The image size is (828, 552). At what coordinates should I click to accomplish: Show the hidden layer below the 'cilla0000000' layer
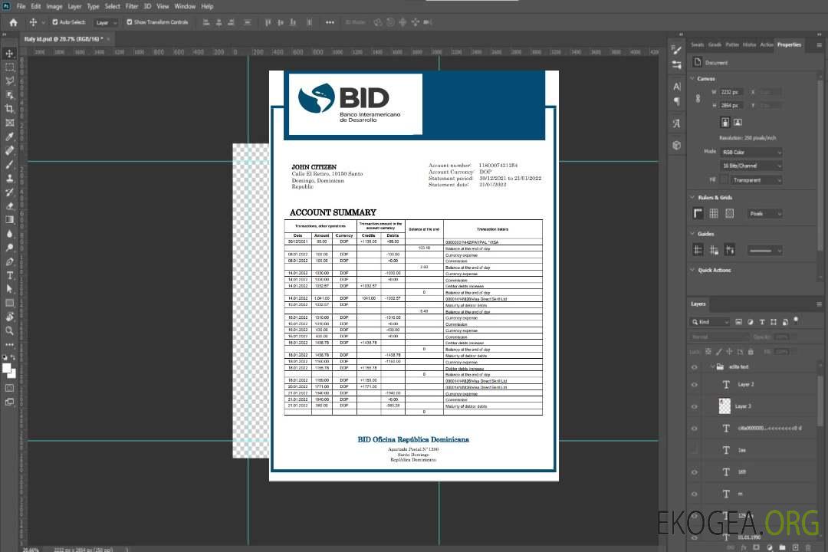tap(695, 450)
